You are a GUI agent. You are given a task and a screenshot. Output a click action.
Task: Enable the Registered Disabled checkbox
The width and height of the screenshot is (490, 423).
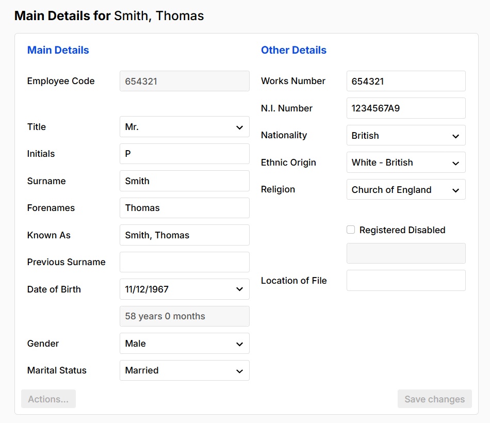point(351,230)
